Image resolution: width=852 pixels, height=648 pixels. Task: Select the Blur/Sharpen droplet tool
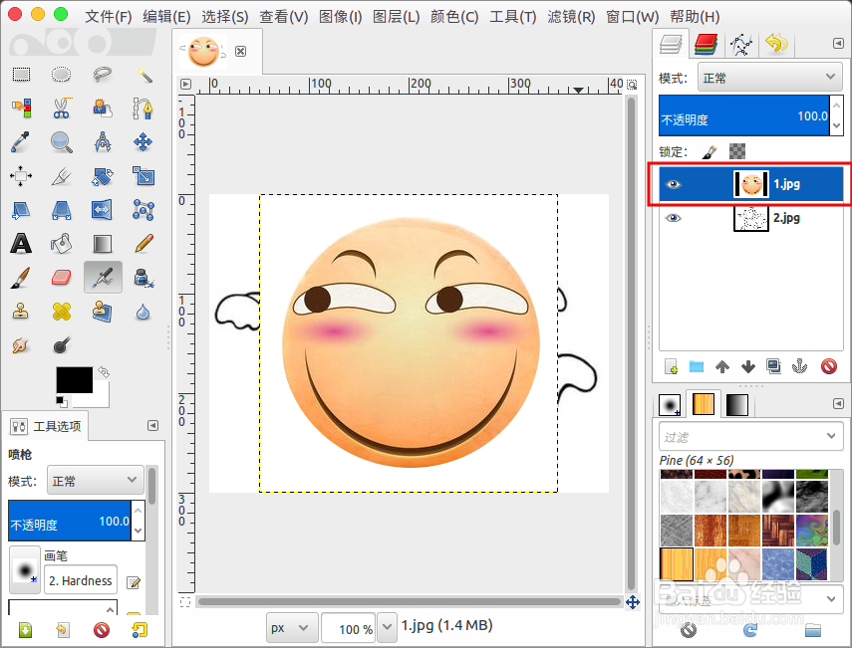click(143, 312)
